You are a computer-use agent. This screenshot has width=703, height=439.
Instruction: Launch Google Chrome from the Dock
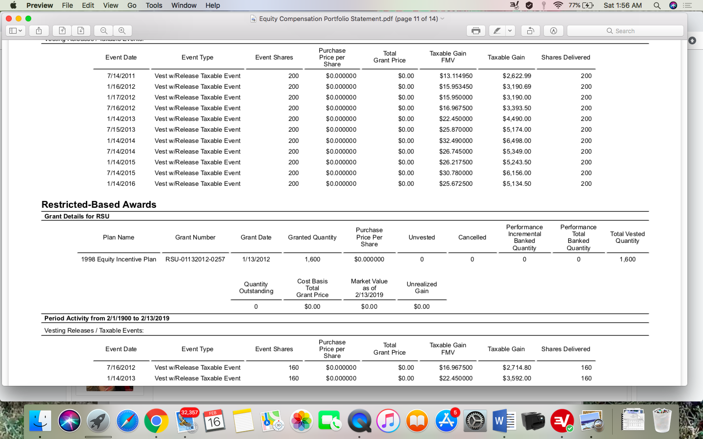point(156,420)
